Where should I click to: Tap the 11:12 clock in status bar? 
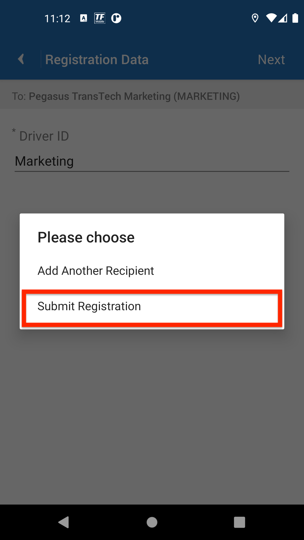(57, 19)
